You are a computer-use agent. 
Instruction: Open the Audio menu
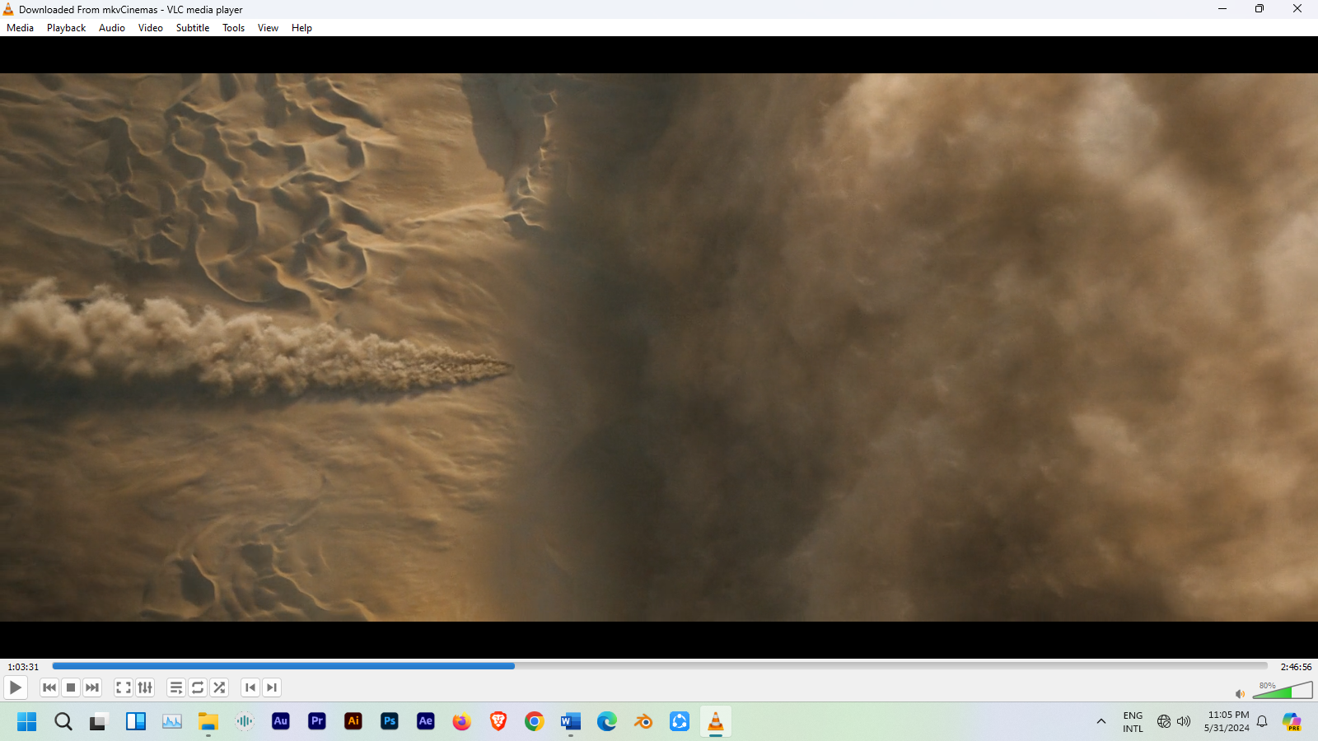tap(112, 28)
